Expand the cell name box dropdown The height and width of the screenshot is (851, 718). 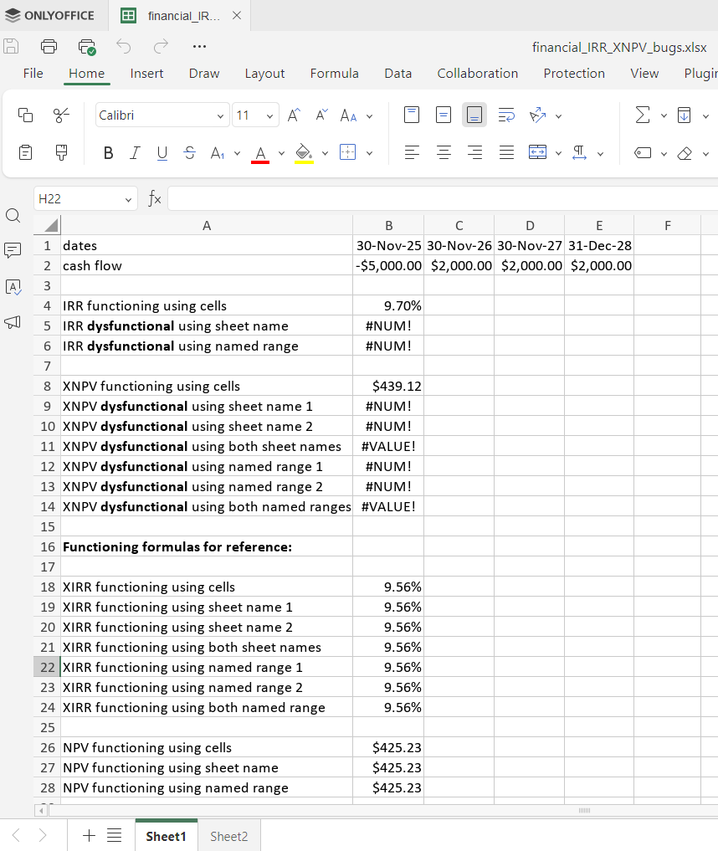point(128,199)
